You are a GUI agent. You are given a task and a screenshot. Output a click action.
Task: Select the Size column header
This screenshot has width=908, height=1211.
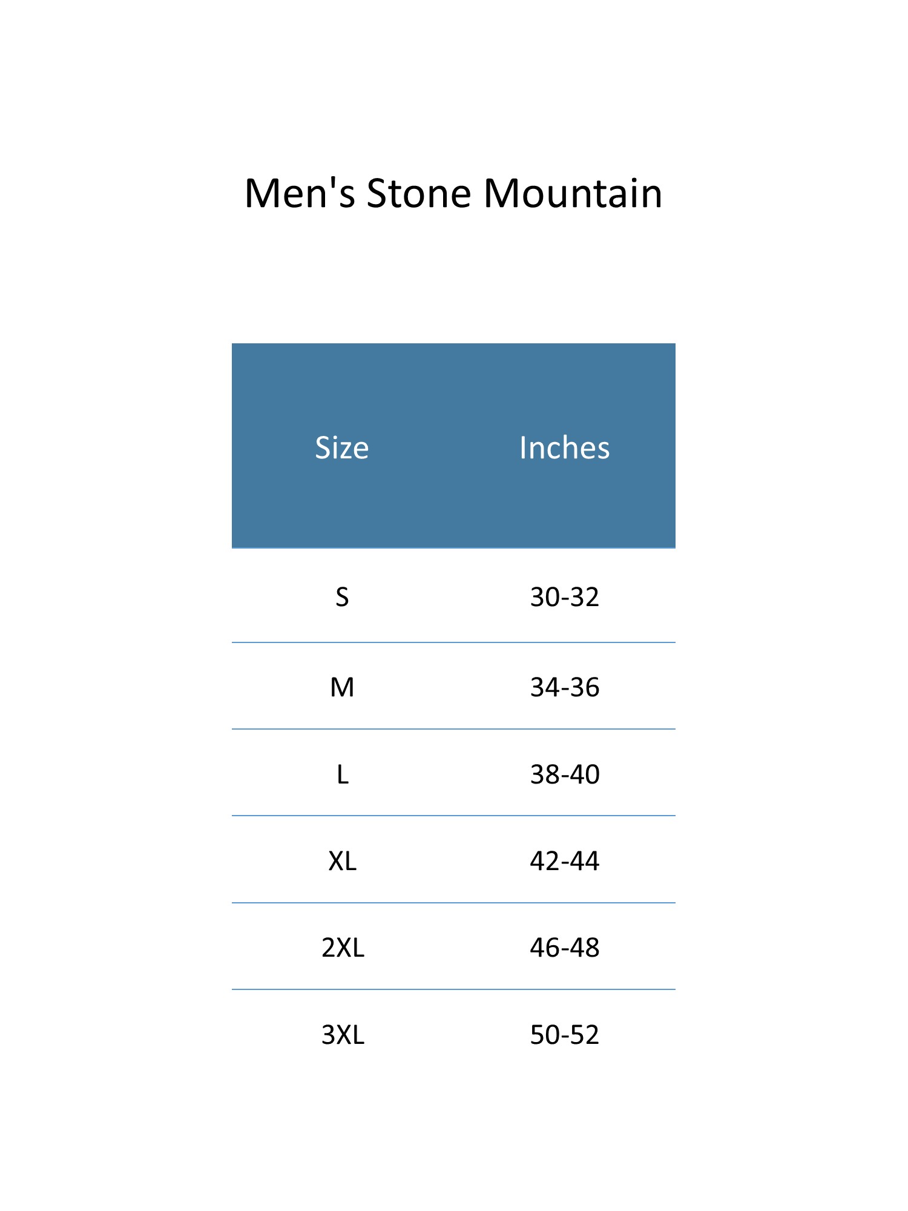click(x=342, y=448)
